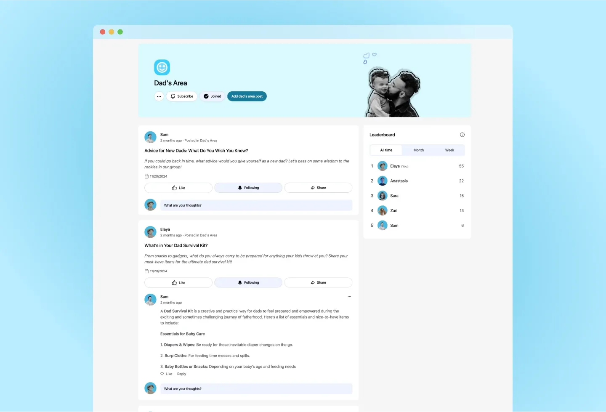Reply to Sam's comment

click(181, 374)
